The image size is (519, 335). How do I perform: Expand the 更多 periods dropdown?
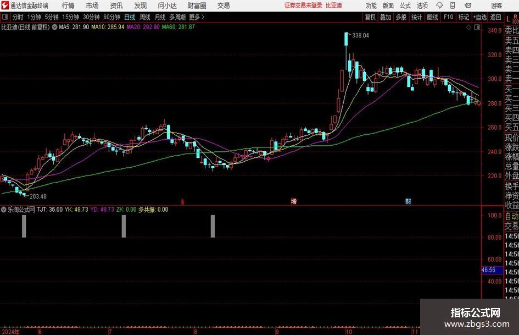point(197,17)
